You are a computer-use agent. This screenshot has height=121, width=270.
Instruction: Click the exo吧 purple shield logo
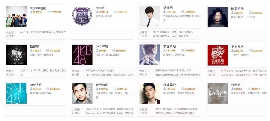pos(82,16)
